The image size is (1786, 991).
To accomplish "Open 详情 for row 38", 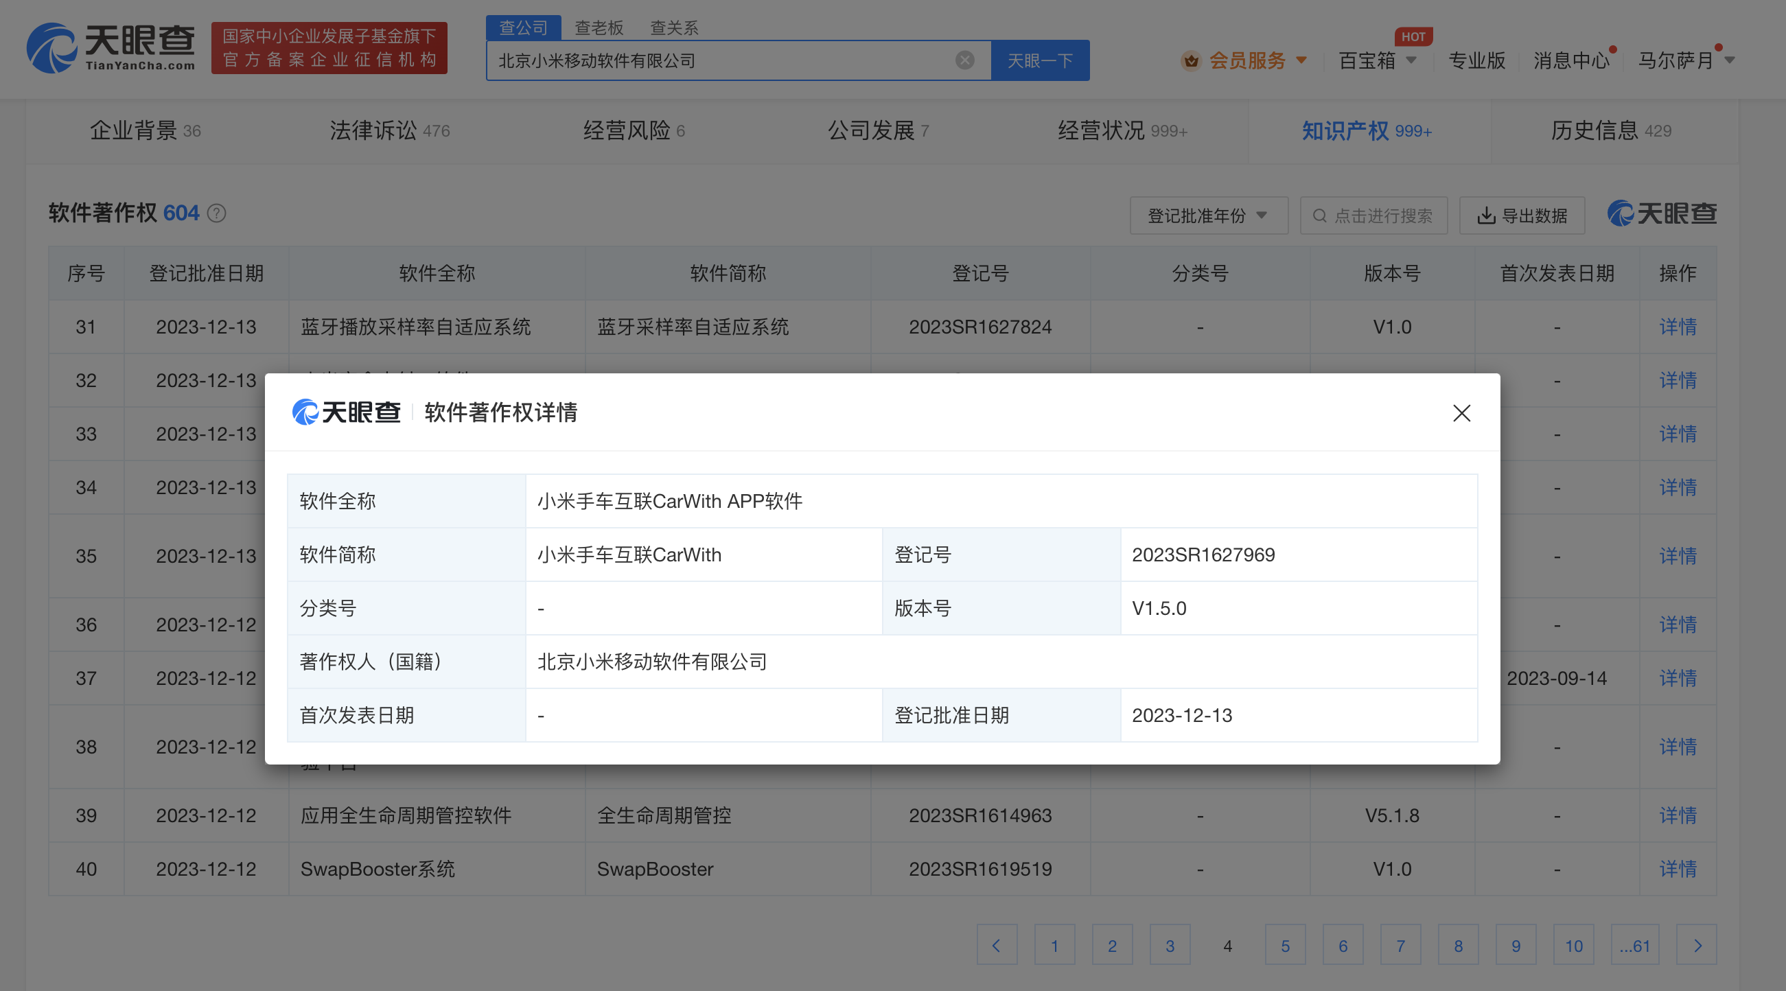I will coord(1678,747).
